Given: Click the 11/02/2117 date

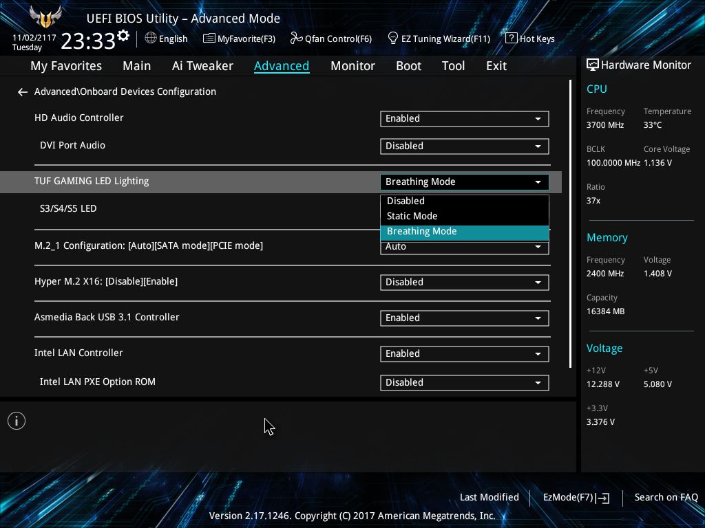Looking at the screenshot, I should [x=34, y=38].
